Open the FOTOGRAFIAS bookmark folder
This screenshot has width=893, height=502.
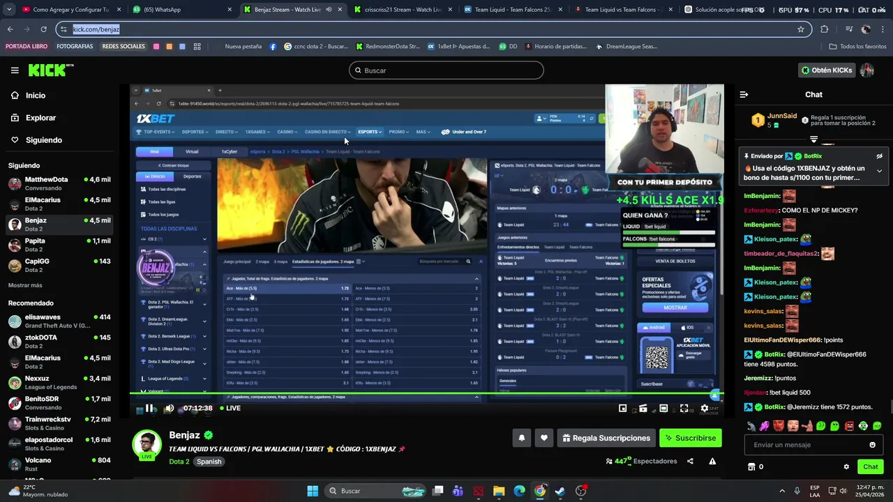(x=75, y=47)
